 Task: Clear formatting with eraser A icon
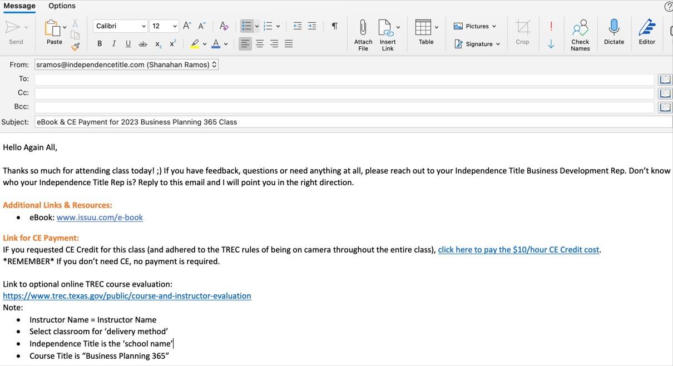(224, 26)
